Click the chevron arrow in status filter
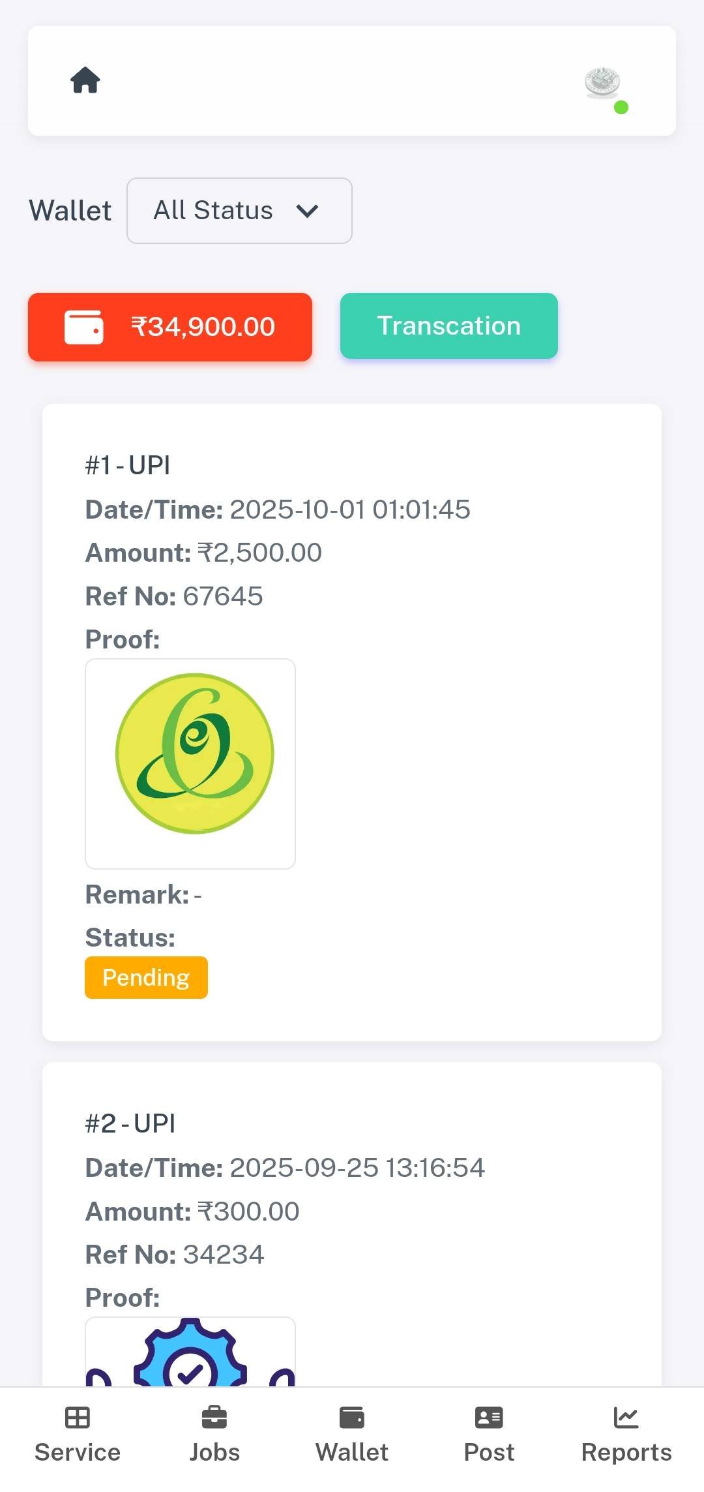 click(x=307, y=211)
